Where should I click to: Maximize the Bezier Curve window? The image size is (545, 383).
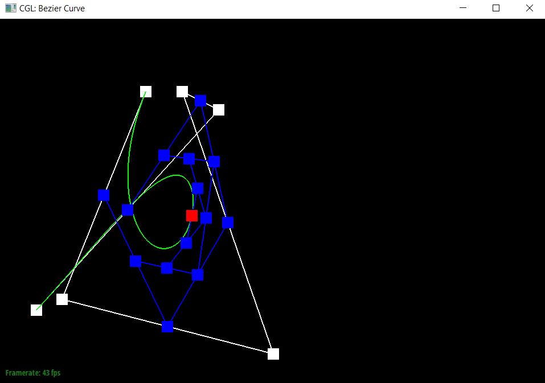(x=496, y=8)
